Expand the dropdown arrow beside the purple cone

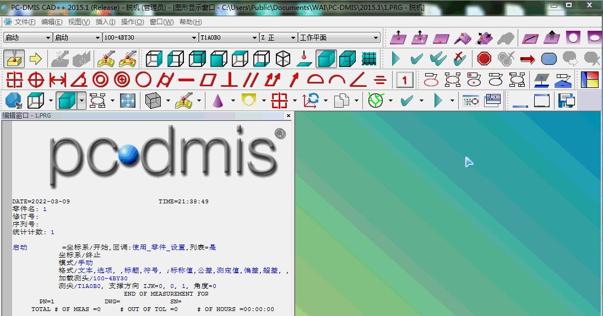point(232,101)
